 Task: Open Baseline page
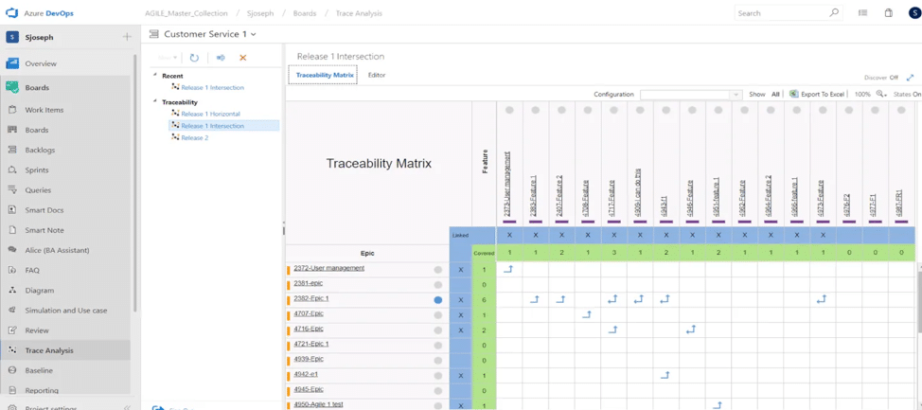click(39, 370)
